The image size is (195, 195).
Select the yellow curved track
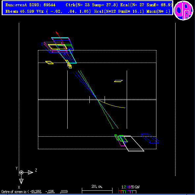click(x=111, y=104)
